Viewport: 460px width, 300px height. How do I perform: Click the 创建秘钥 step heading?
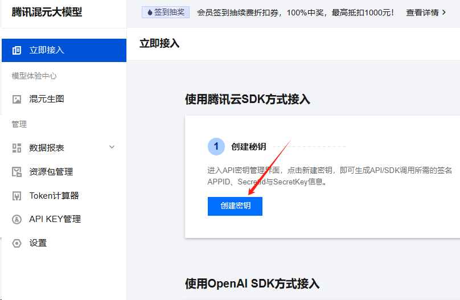[248, 147]
